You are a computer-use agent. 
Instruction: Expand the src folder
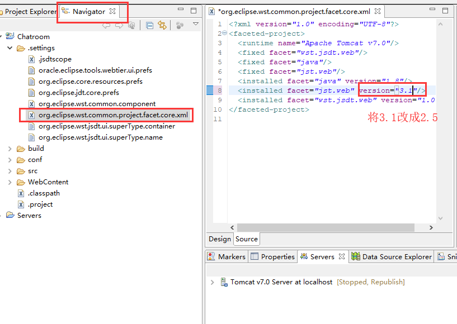(x=10, y=171)
